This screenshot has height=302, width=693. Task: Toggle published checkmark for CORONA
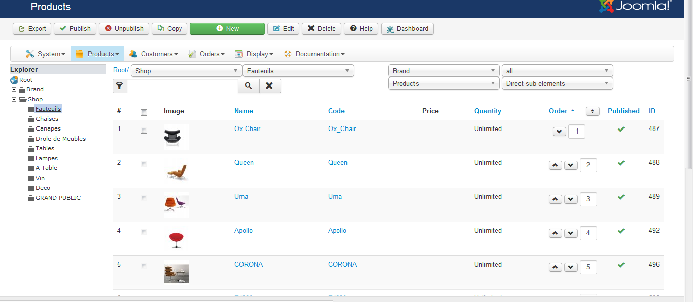621,265
